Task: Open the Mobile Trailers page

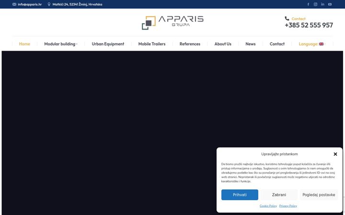Action: click(152, 44)
